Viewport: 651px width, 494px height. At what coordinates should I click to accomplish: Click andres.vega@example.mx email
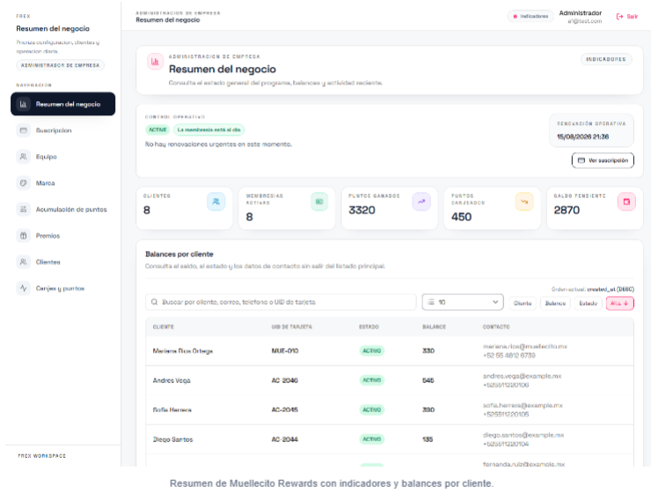522,376
